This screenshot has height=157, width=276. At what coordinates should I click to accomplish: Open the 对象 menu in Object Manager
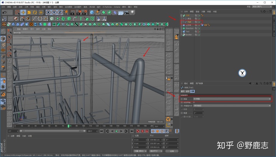click(203, 12)
